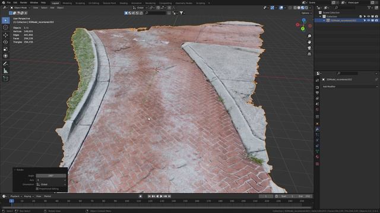Viewport: 380px width, 213px height.
Task: Open the Playback dropdown in timeline
Action: pos(16,196)
